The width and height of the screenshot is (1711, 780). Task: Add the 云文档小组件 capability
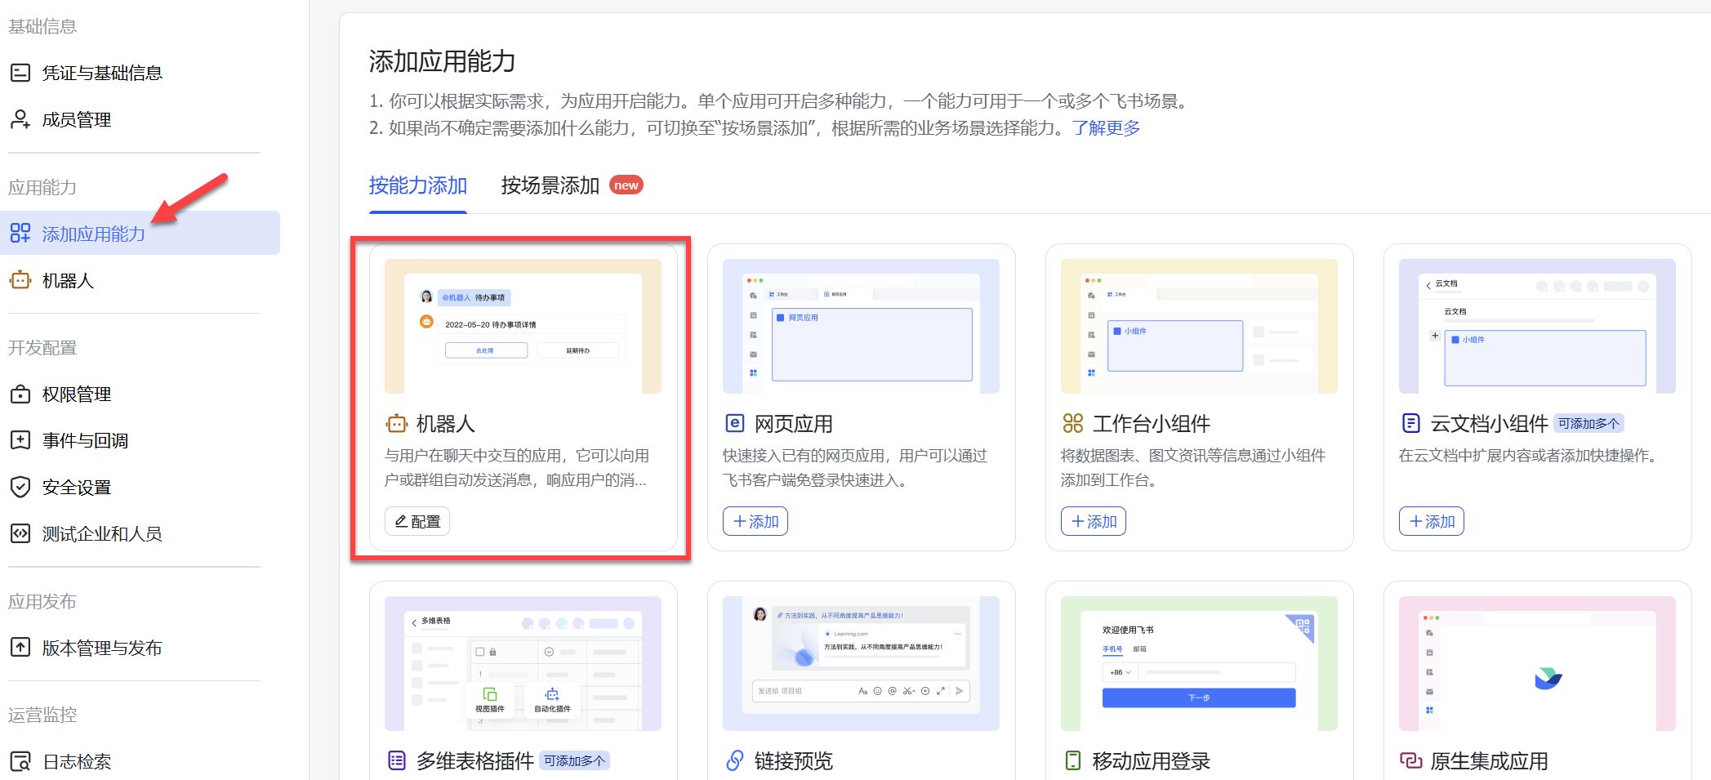(1432, 521)
